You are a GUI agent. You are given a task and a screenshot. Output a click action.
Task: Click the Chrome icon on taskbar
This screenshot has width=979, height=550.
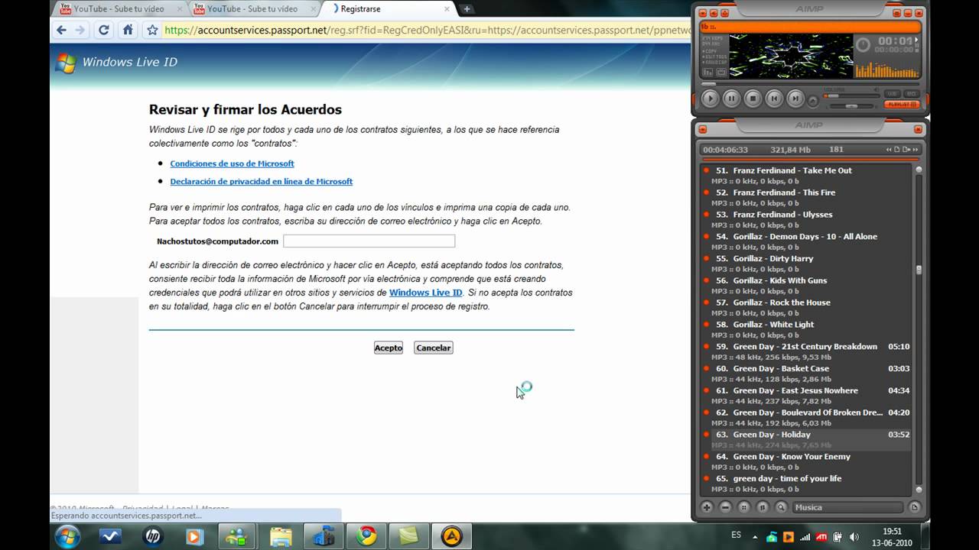[x=366, y=536]
